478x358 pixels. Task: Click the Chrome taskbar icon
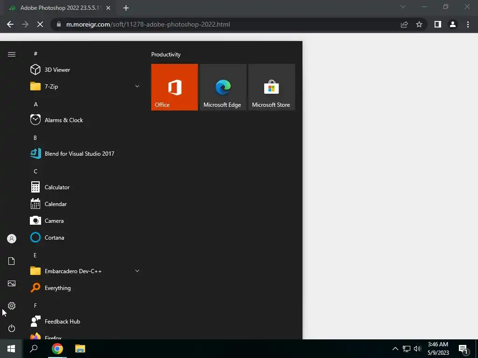(57, 349)
